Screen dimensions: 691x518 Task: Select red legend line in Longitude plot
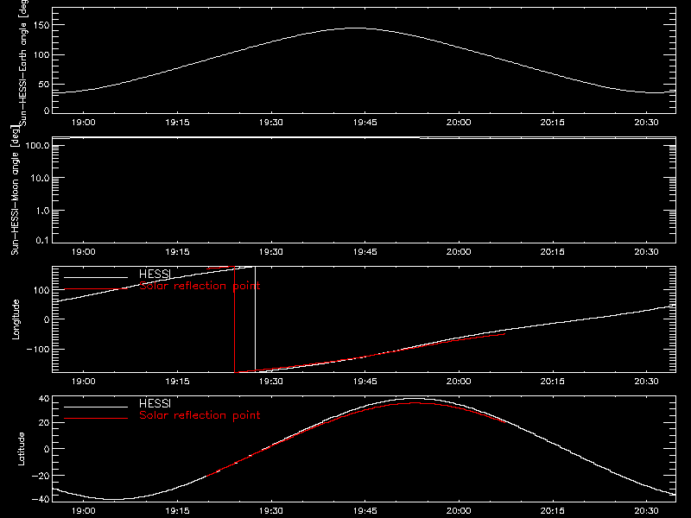[x=96, y=289]
